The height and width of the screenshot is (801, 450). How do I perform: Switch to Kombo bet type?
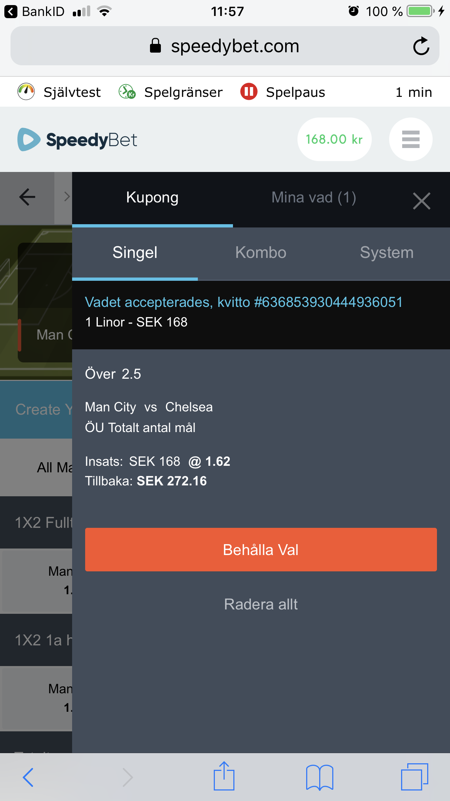(x=261, y=253)
